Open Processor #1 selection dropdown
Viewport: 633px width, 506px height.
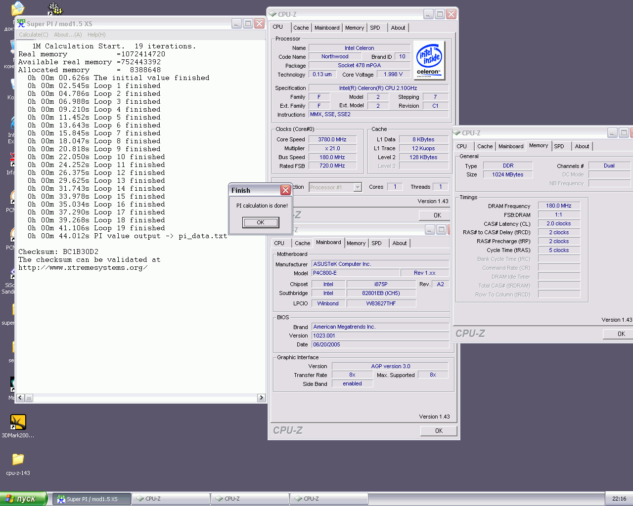pos(358,187)
